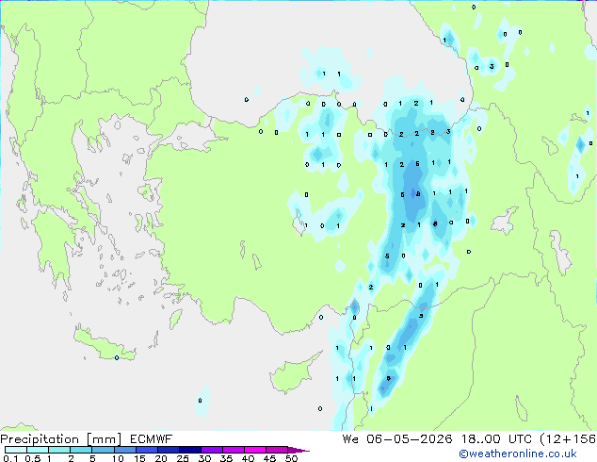Screen dimensions: 597x462
Task: Click the '50' legend scale label
Action: click(291, 458)
